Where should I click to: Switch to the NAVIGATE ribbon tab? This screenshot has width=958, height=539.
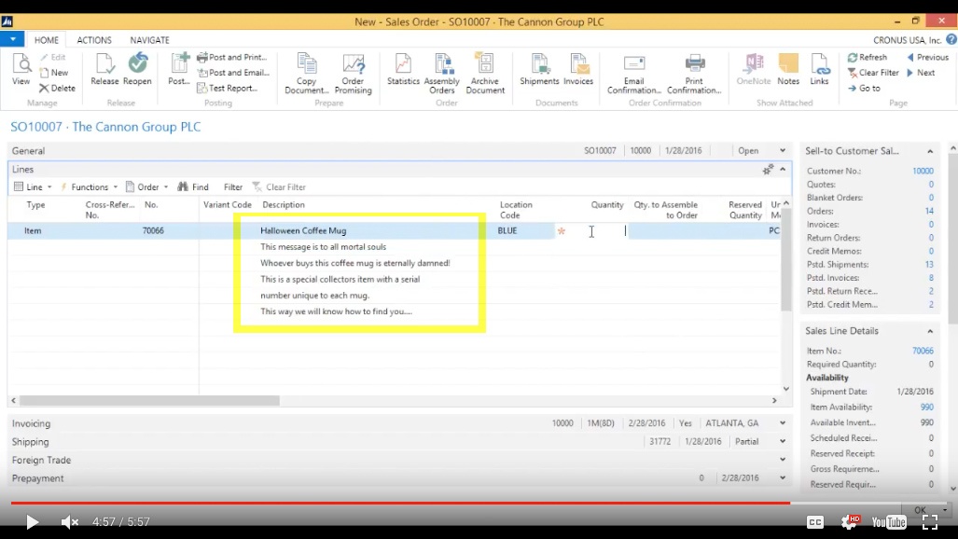coord(149,40)
